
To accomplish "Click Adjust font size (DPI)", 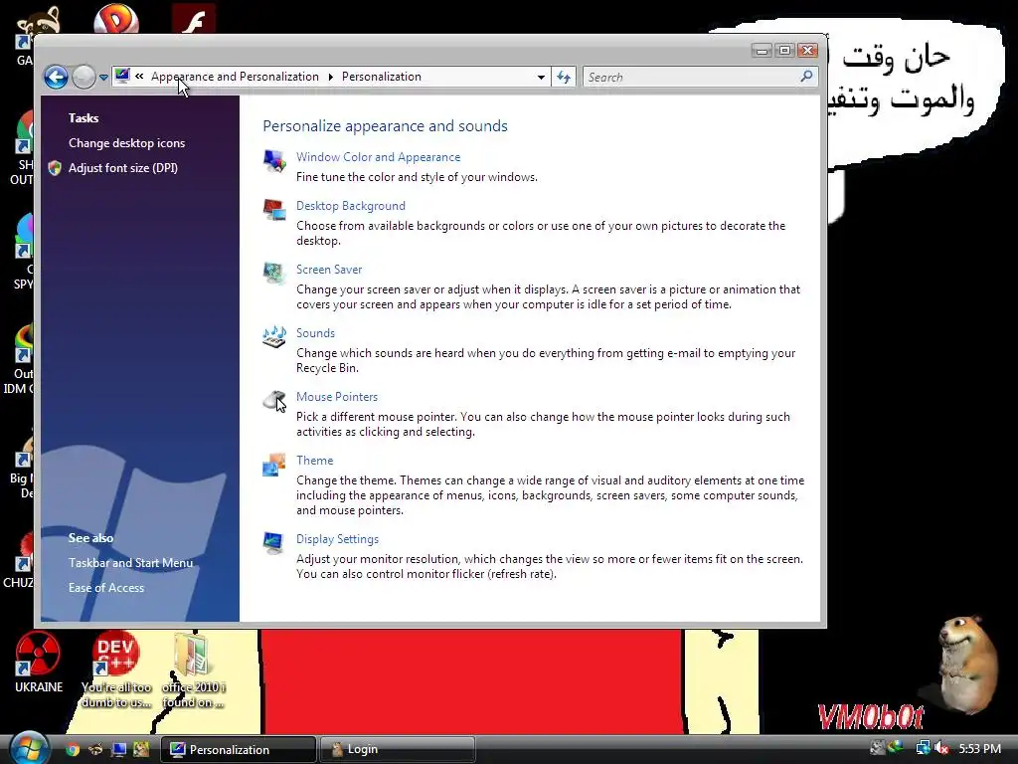I will 123,167.
